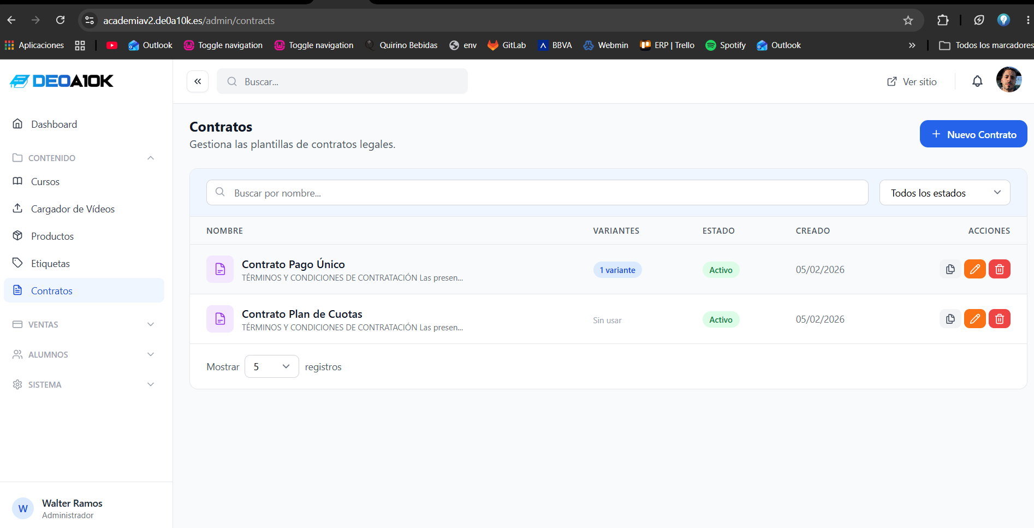Click the browser address bar URL
The image size is (1034, 528).
pyautogui.click(x=189, y=20)
